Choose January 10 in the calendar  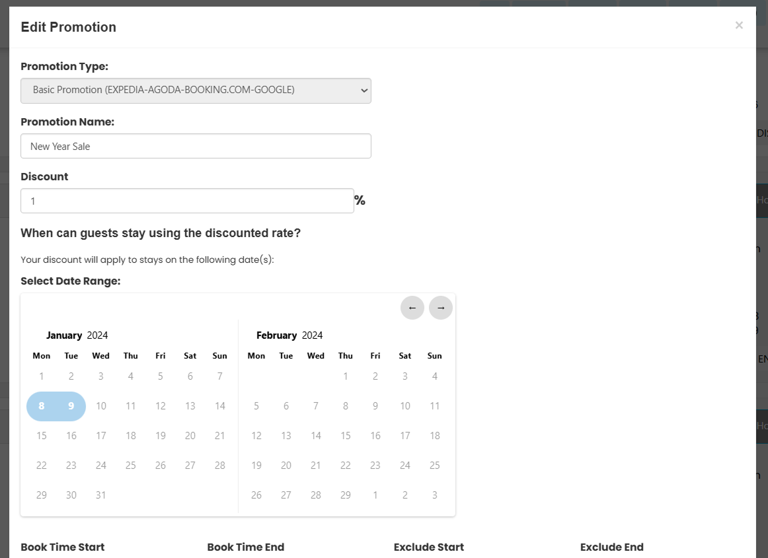pyautogui.click(x=101, y=405)
